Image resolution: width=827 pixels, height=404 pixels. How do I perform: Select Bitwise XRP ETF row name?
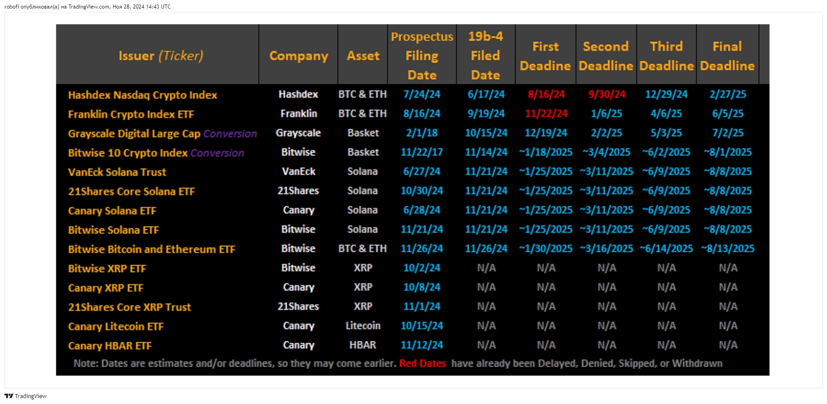(x=107, y=269)
